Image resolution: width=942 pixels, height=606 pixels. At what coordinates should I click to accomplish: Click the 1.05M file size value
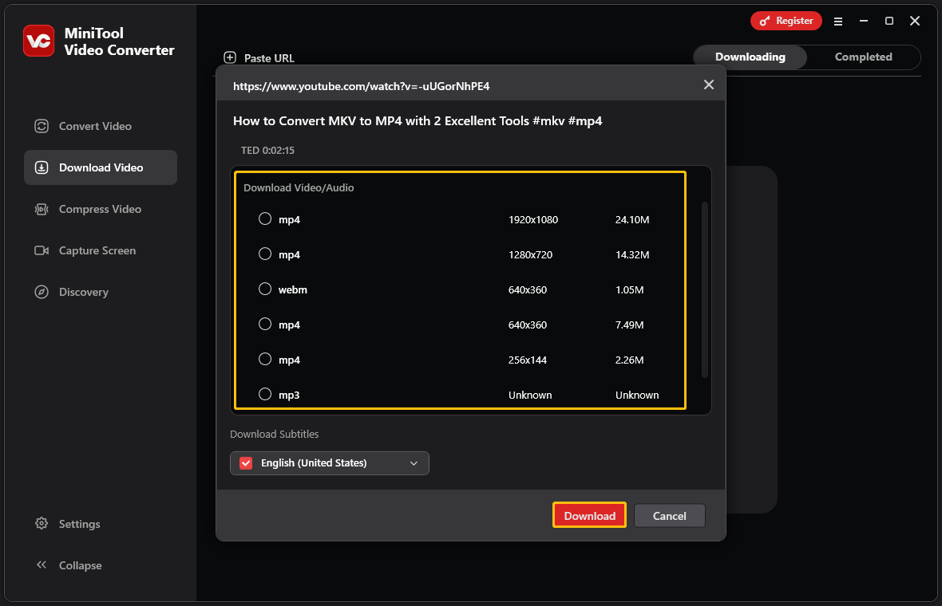click(x=629, y=289)
